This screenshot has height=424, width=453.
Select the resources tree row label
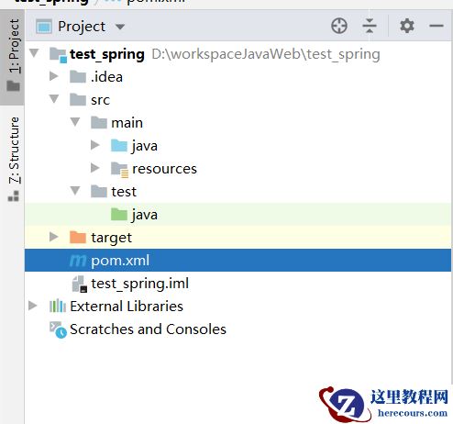164,169
